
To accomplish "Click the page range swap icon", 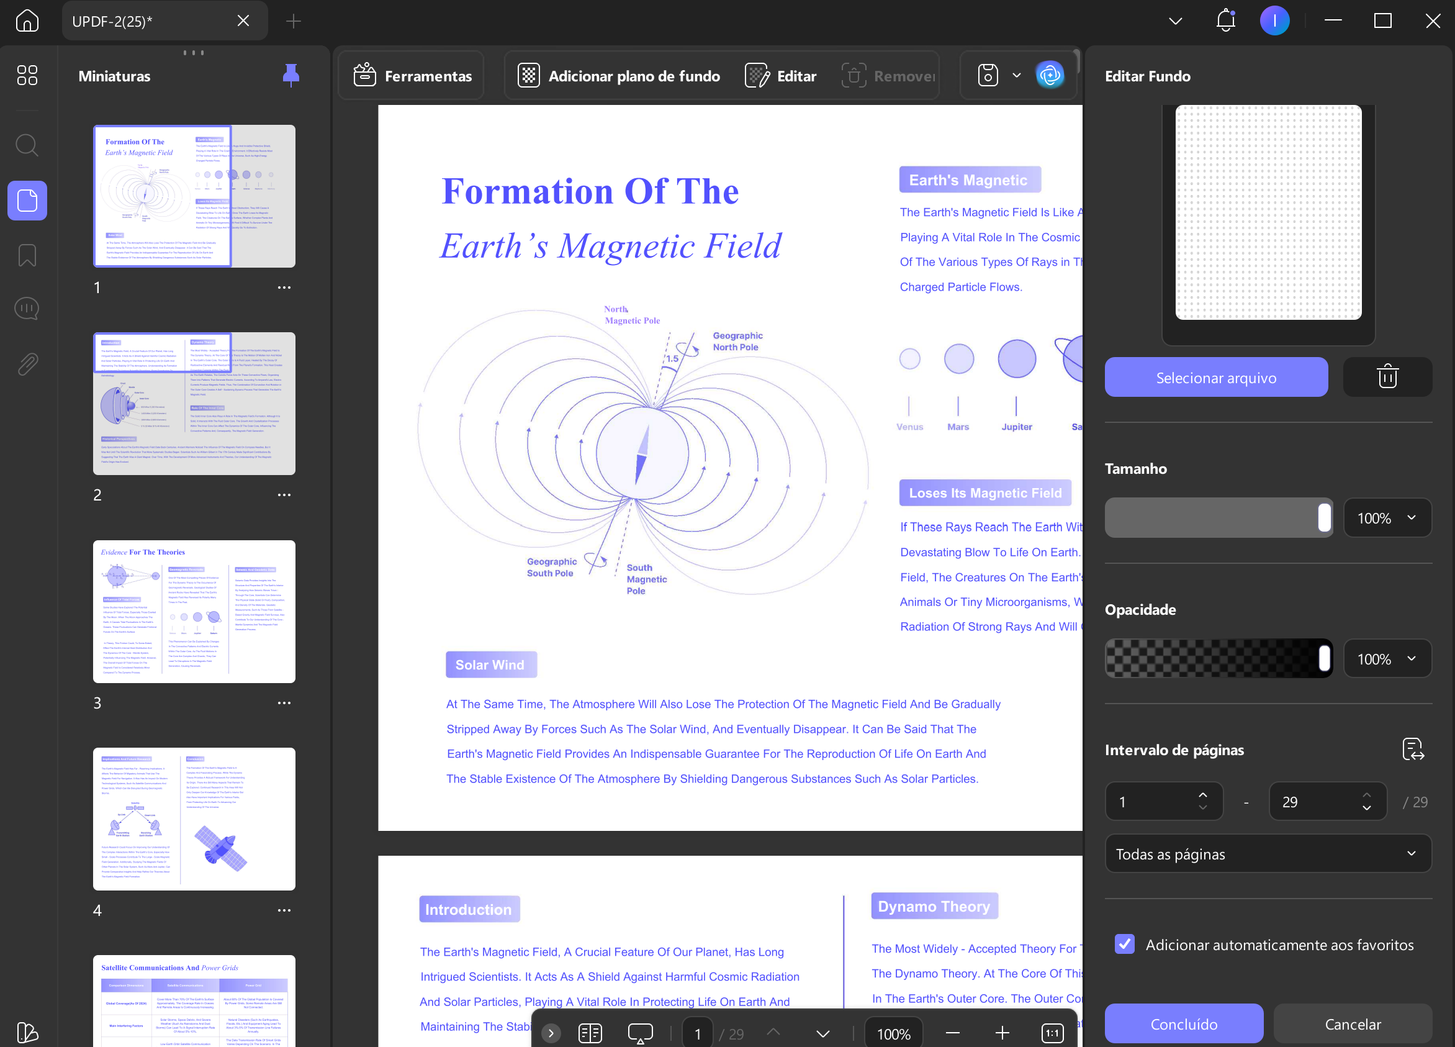I will pyautogui.click(x=1413, y=749).
